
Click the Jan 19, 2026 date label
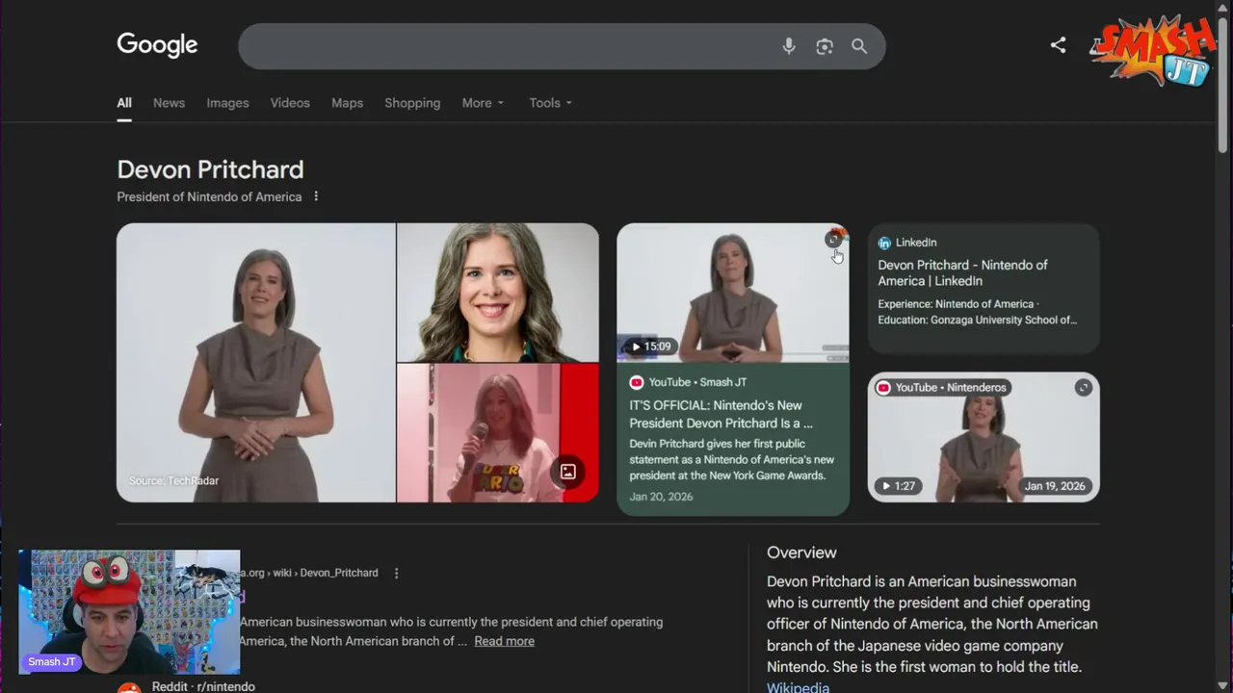(1055, 486)
